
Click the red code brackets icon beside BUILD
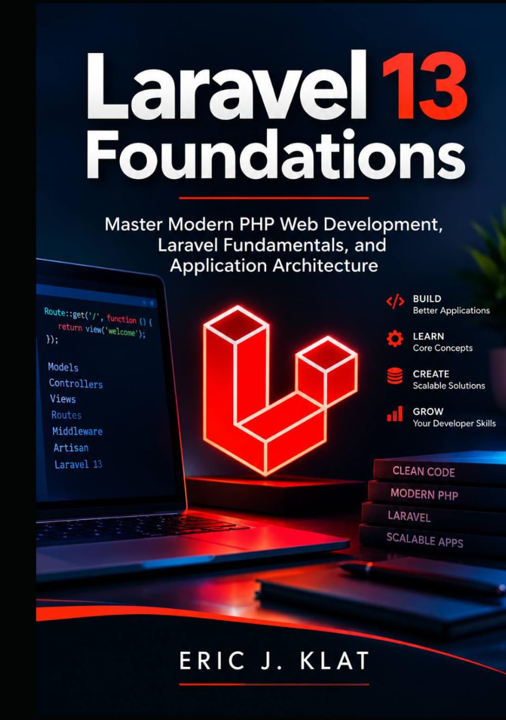coord(395,302)
